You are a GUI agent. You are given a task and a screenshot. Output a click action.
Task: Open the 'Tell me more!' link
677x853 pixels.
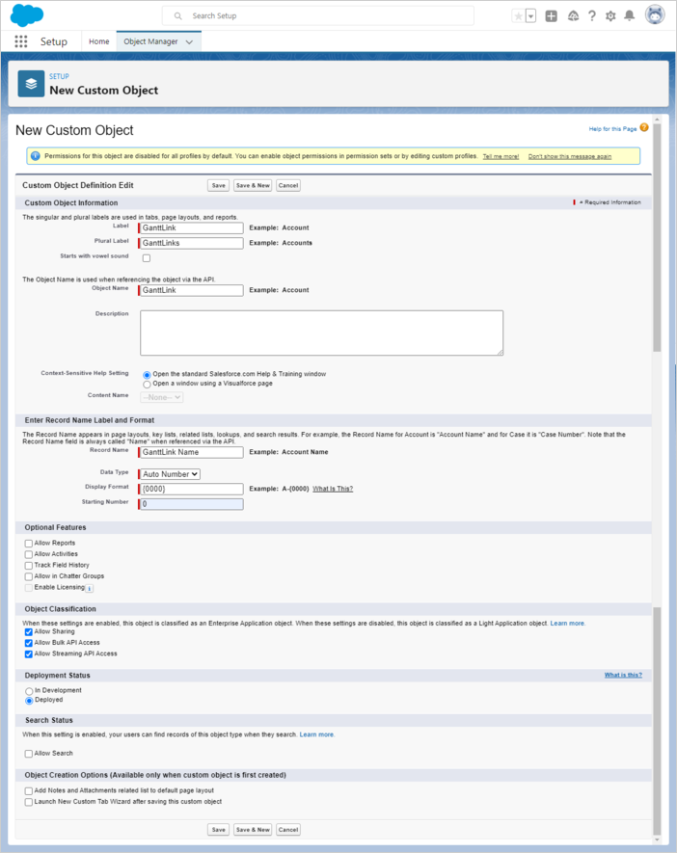(x=501, y=156)
